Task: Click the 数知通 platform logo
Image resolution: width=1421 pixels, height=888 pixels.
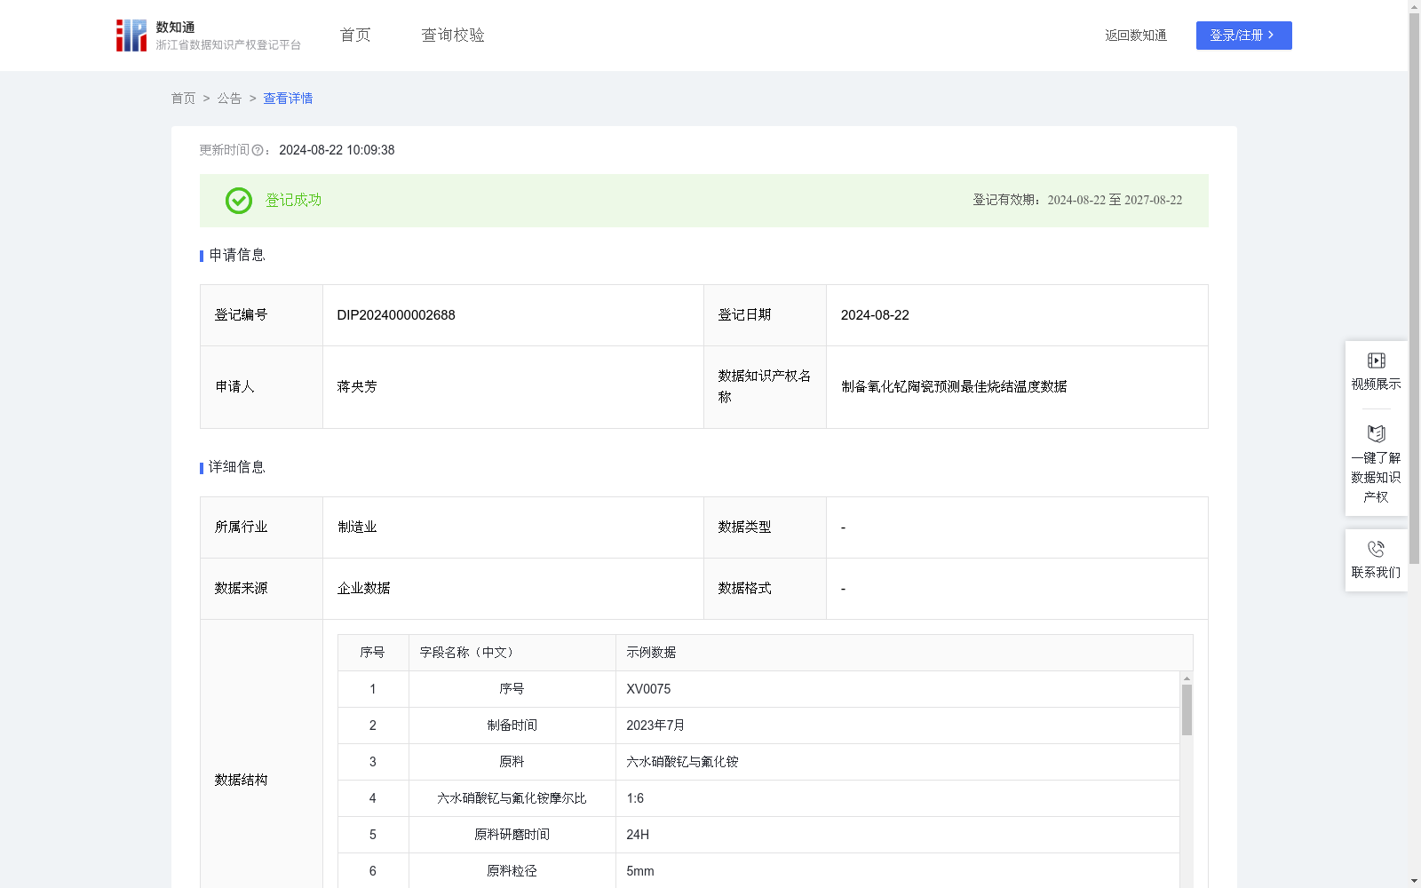Action: tap(208, 36)
